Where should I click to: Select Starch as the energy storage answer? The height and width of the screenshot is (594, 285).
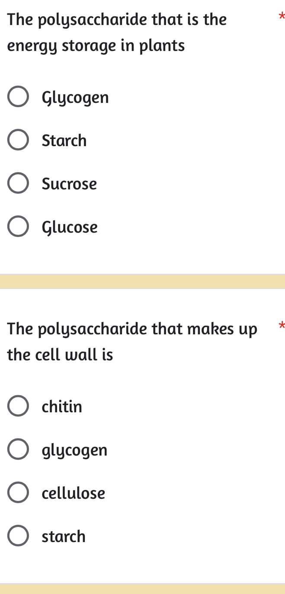pos(18,139)
